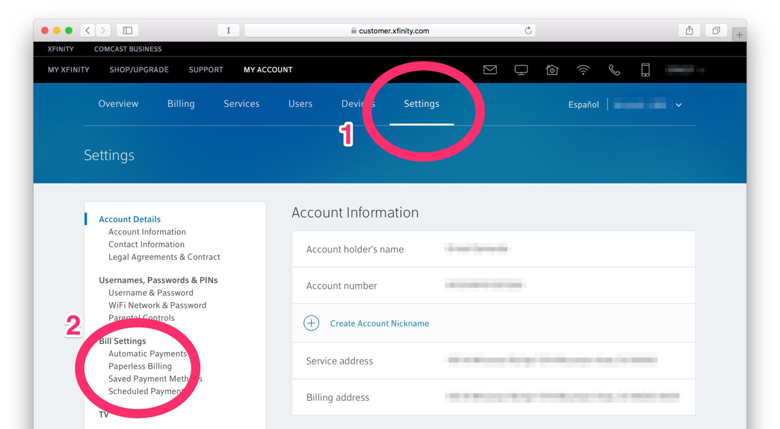The width and height of the screenshot is (780, 429).
Task: Toggle the Safari sidebar icon
Action: click(127, 30)
